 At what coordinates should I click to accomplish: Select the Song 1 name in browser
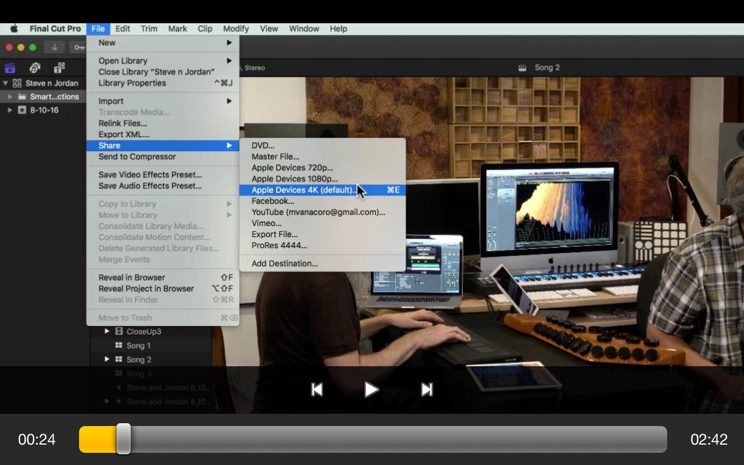pos(138,345)
